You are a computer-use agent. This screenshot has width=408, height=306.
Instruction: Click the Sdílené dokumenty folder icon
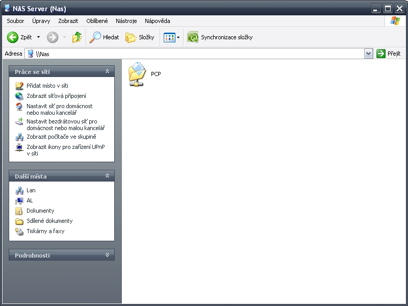[x=19, y=221]
